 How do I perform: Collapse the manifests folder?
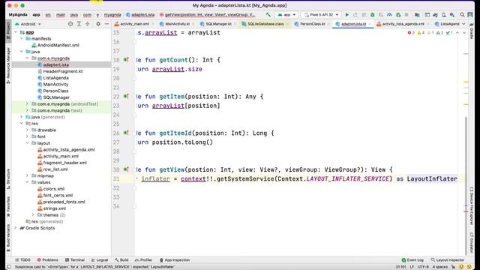22,38
